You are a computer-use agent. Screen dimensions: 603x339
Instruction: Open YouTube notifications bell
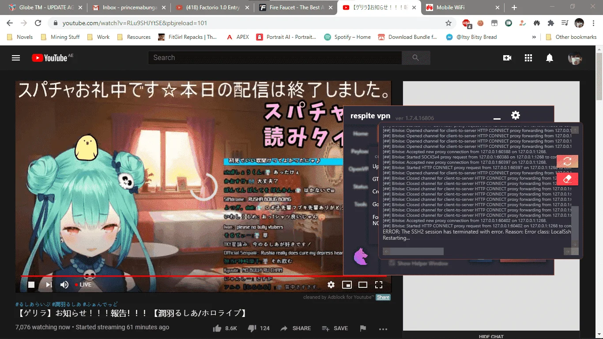click(x=550, y=58)
